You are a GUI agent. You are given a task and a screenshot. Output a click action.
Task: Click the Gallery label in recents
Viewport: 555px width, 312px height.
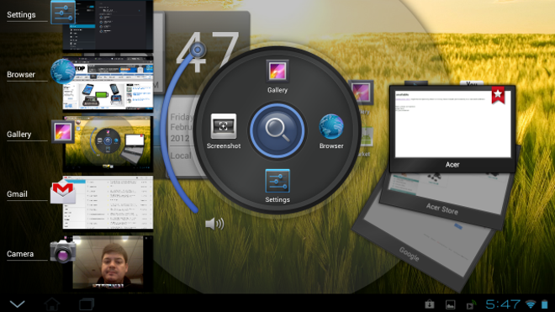pos(18,135)
